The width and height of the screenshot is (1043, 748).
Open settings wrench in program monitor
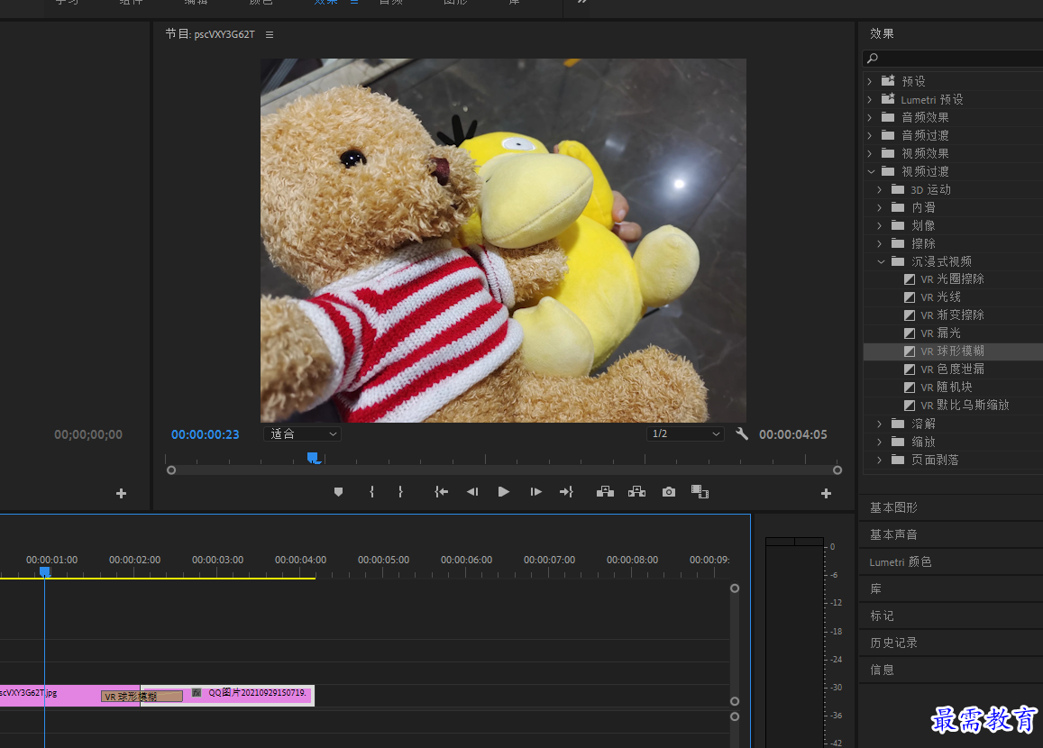tap(742, 434)
